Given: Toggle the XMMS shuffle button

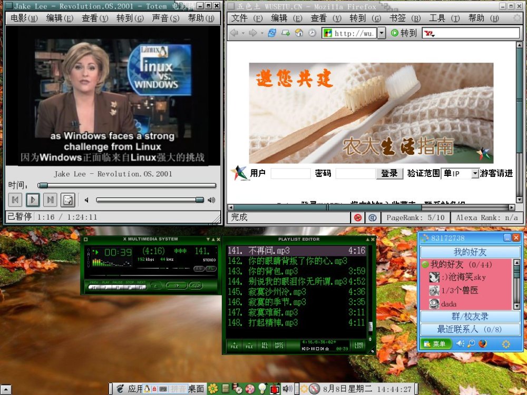Looking at the screenshot, I should tap(177, 286).
